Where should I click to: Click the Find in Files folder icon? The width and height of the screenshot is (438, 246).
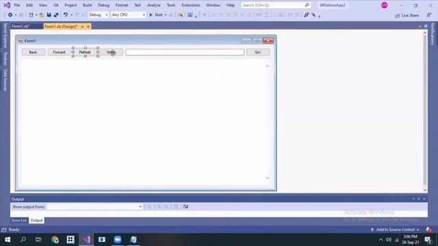pos(181,15)
